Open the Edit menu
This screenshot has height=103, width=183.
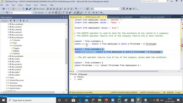pyautogui.click(x=7, y=5)
